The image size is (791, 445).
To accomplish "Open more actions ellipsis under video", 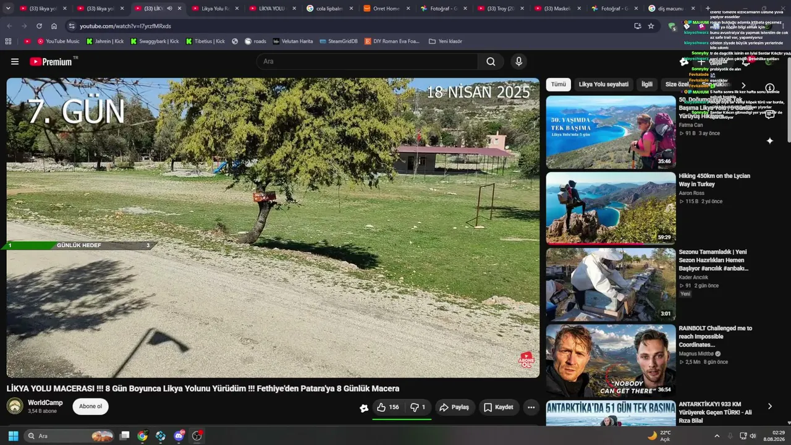I will click(x=531, y=407).
